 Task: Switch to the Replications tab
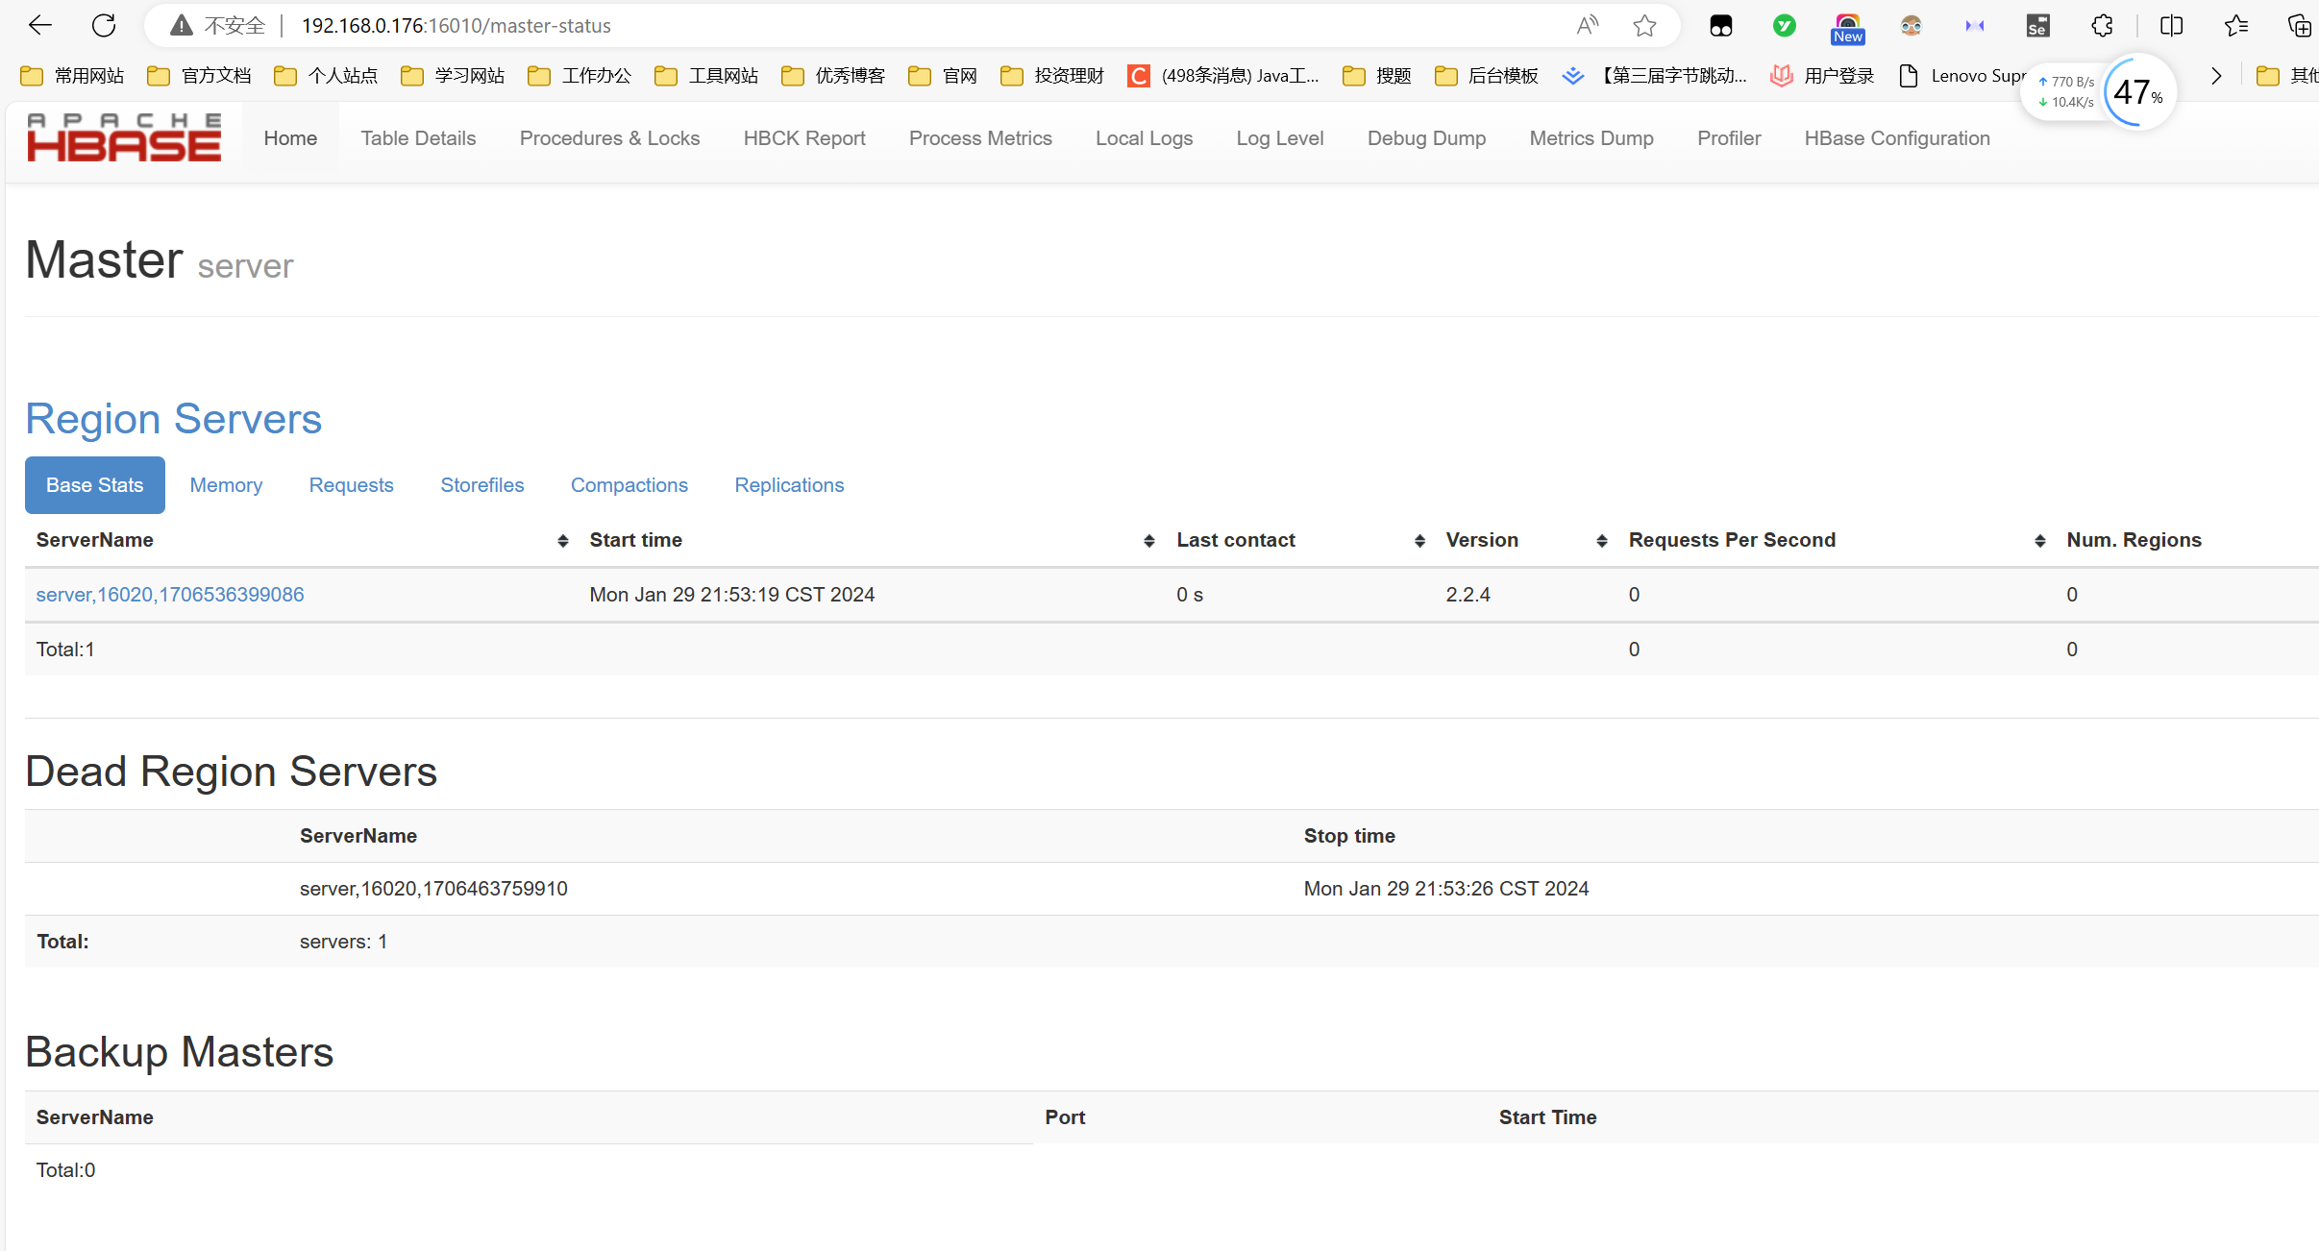[789, 485]
